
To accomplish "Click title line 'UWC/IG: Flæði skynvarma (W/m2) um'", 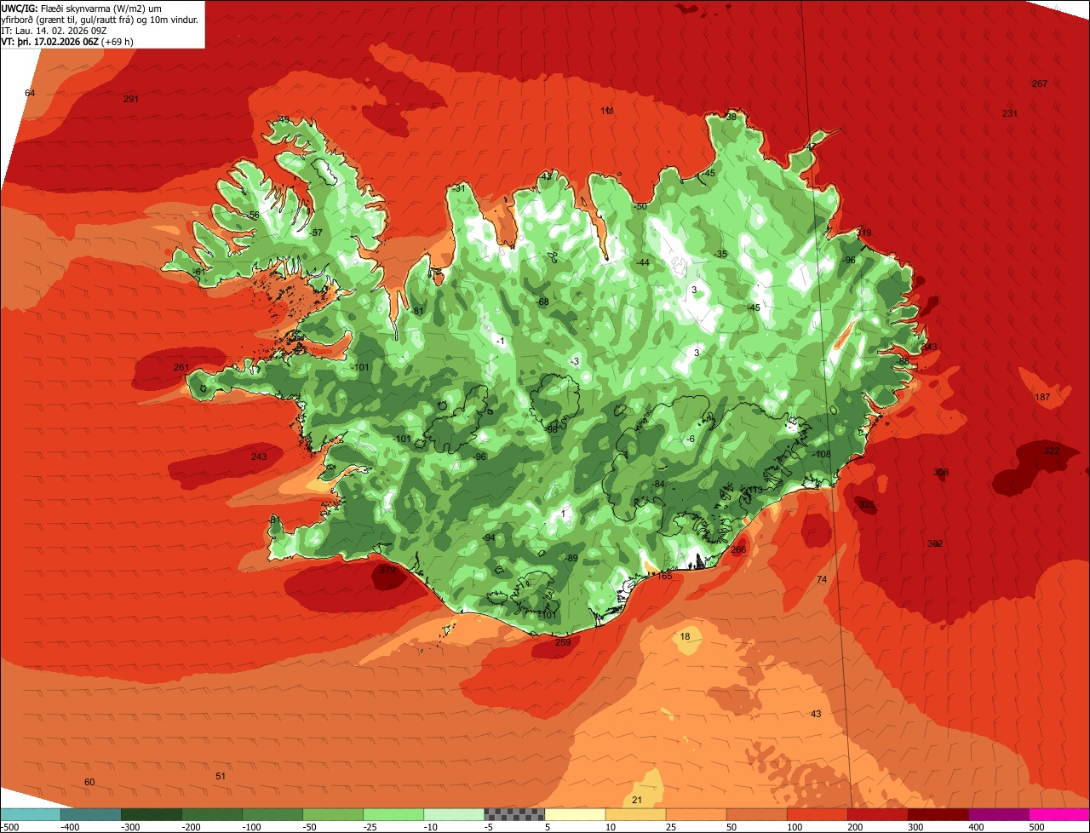I will click(x=82, y=7).
